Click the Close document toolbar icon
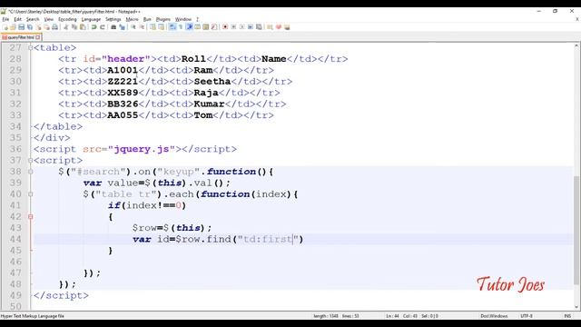The width and height of the screenshot is (581, 327). pyautogui.click(x=38, y=27)
